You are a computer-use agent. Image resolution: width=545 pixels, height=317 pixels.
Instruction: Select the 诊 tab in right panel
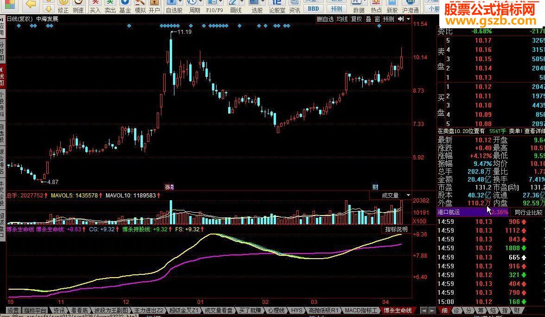(x=456, y=311)
